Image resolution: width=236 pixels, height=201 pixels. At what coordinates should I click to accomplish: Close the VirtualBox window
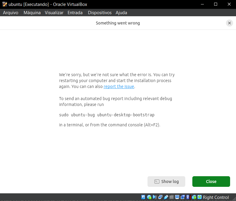pos(229,4)
